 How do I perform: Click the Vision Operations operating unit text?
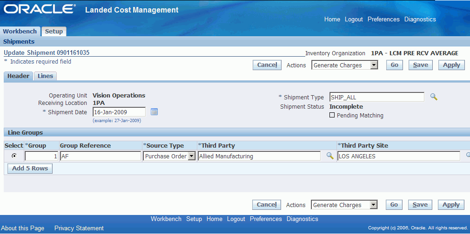click(119, 96)
